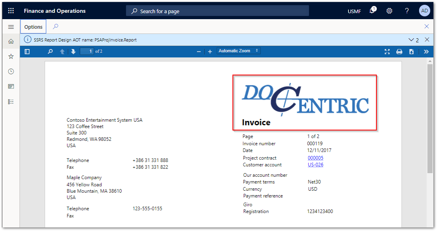
Task: Switch to the Options tab
Action: 33,26
